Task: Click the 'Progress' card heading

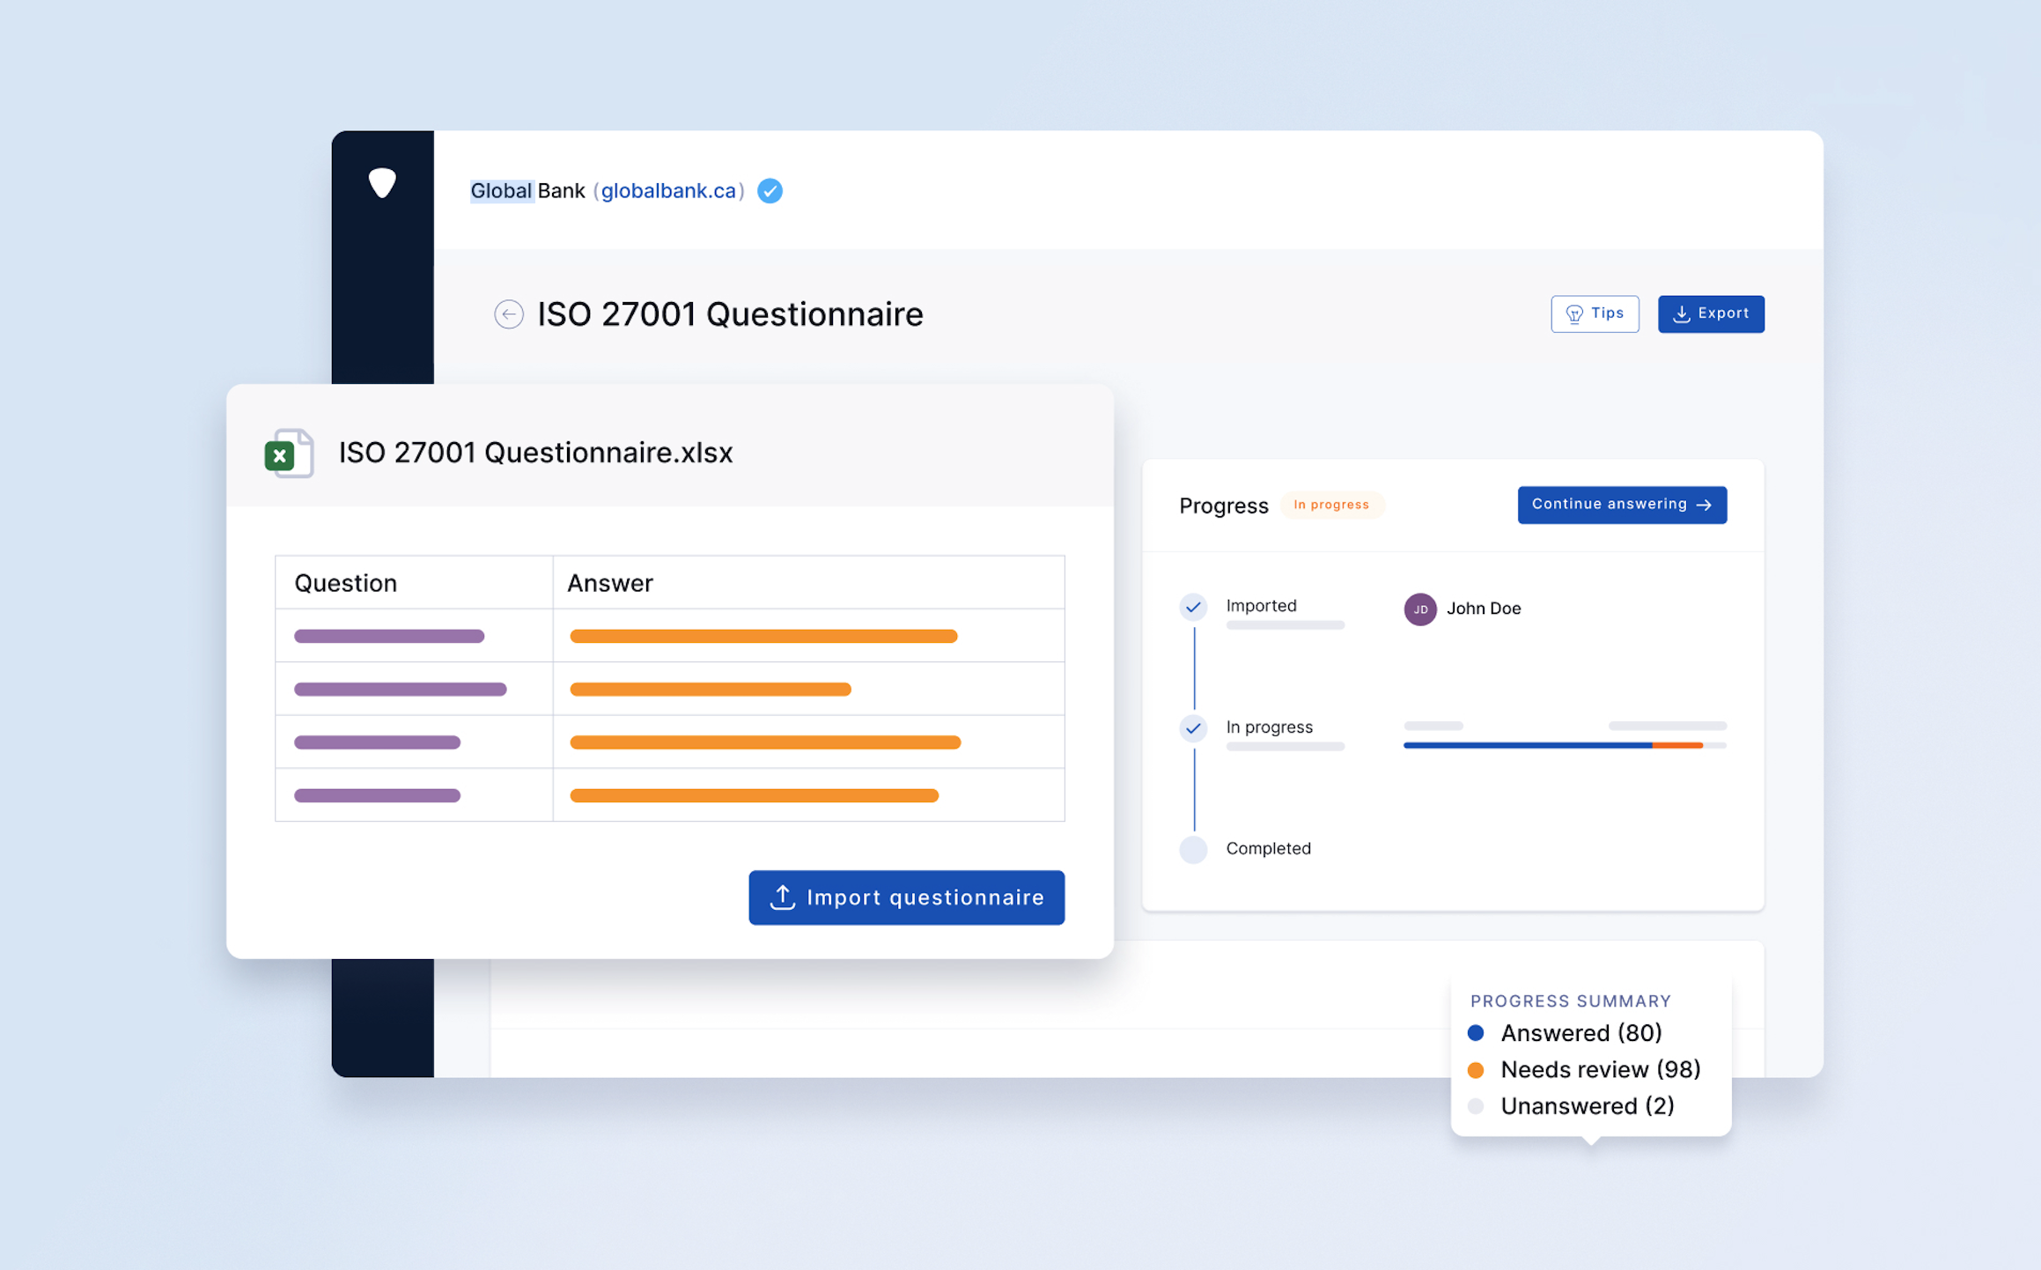Action: click(1224, 506)
